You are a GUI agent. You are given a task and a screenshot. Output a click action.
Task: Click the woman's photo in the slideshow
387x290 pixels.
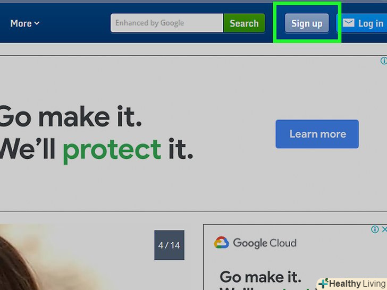(37, 257)
